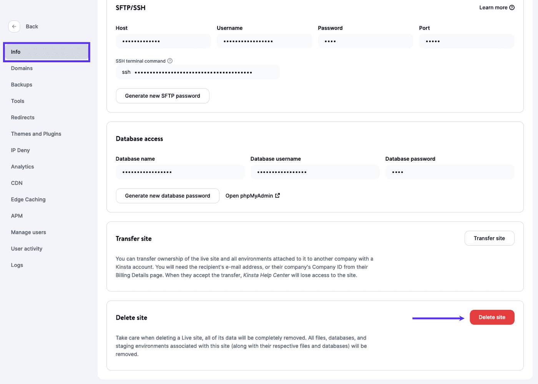Click the Database password field
Viewport: 538px width, 384px height.
[x=450, y=172]
